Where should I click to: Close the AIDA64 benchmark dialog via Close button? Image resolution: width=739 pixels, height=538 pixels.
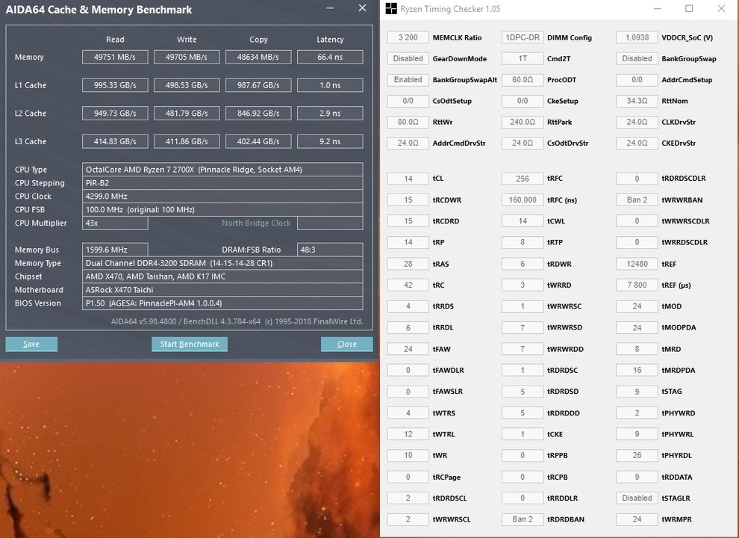(347, 344)
